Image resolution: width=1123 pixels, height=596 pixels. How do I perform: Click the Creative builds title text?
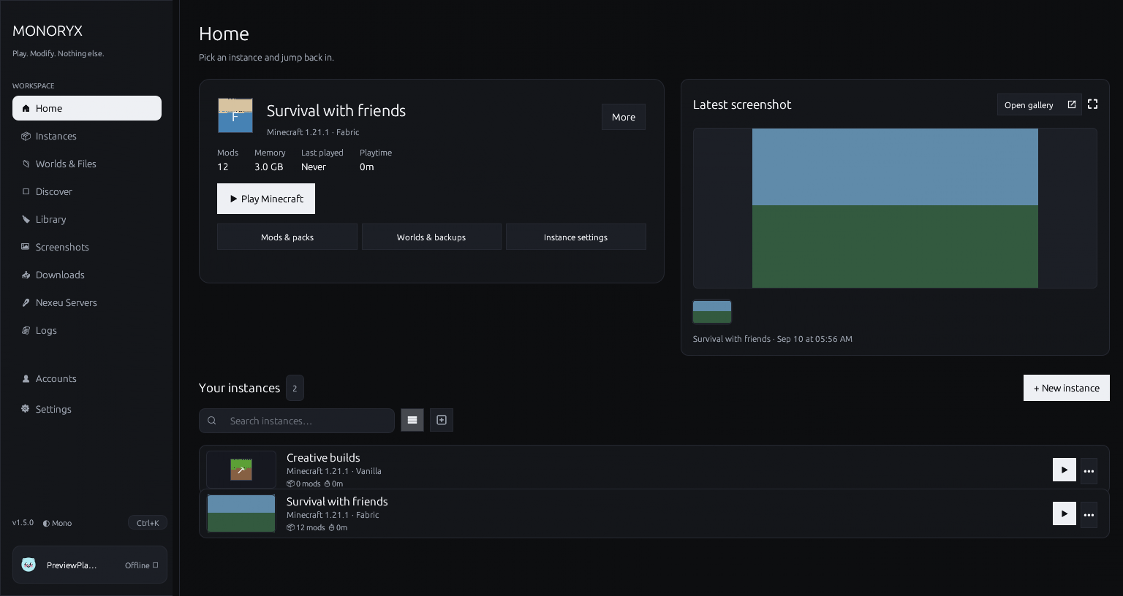tap(323, 458)
